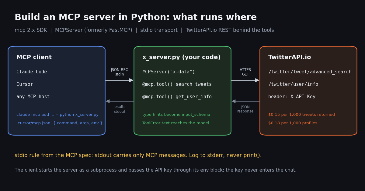Click the subtitle mentioning mcp 2.x SDK
Image resolution: width=365 pixels, height=191 pixels.
pyautogui.click(x=144, y=30)
